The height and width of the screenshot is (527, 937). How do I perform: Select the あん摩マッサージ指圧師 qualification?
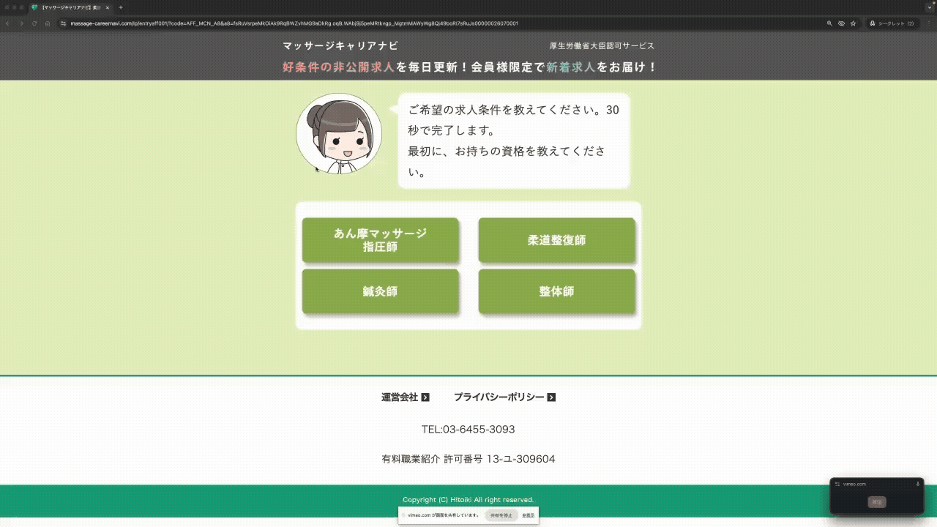coord(380,240)
